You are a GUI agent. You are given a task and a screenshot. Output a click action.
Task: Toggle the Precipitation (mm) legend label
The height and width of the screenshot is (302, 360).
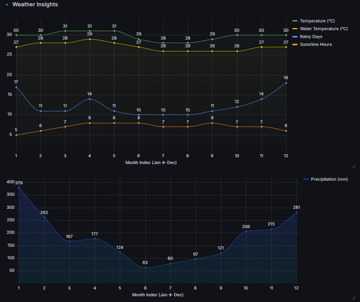pos(329,179)
